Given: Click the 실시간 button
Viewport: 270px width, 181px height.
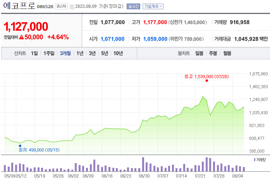Looking at the screenshot, I should pos(133,6).
